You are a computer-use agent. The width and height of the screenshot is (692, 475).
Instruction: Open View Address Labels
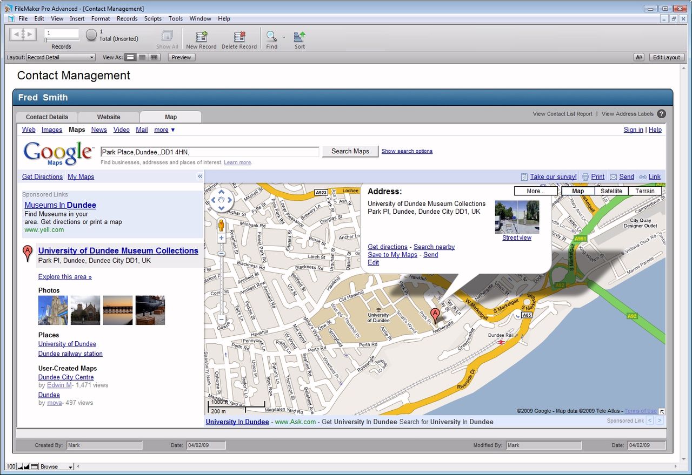click(x=628, y=114)
